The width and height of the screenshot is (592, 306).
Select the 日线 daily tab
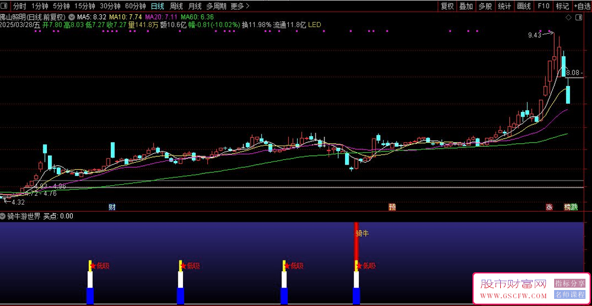point(157,6)
